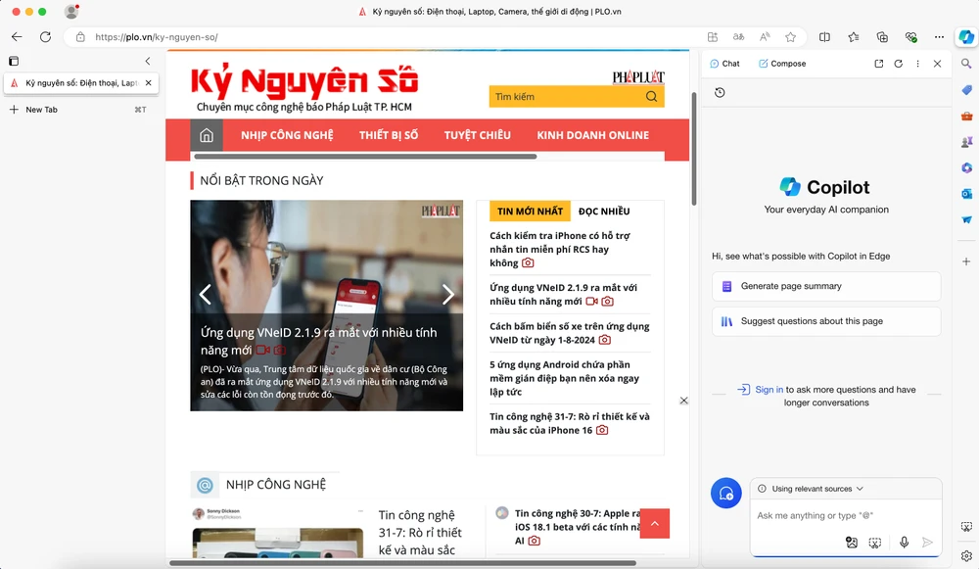Click the Sign in link in Copilot
Viewport: 979px width, 569px height.
768,389
